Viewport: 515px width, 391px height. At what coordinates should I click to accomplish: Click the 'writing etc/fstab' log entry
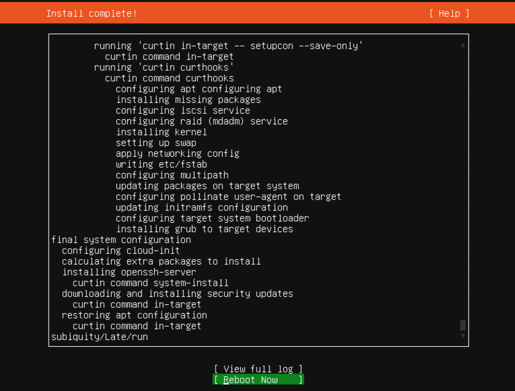point(161,165)
